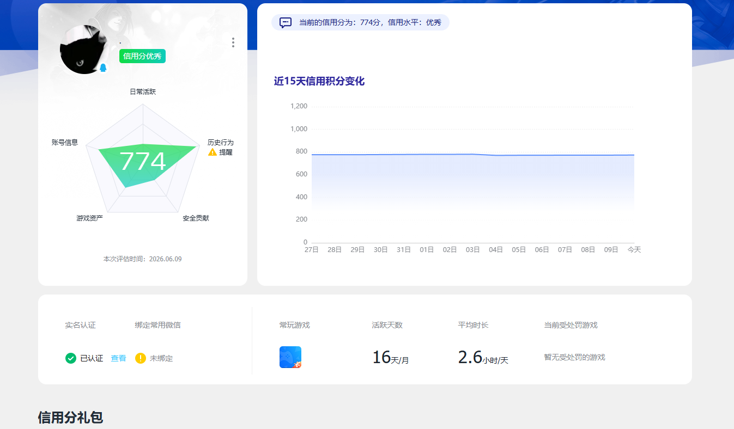
Task: Click the 800 y-axis value
Action: point(302,152)
